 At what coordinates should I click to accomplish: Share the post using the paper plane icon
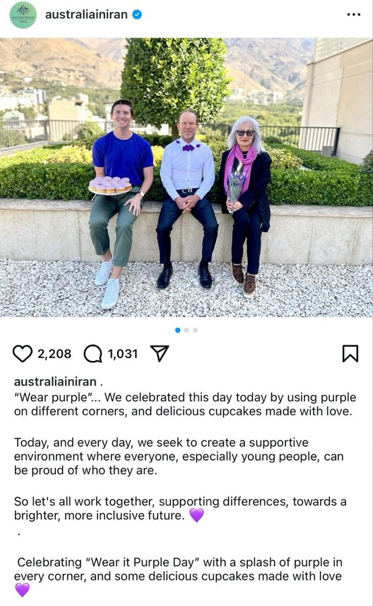pos(160,353)
